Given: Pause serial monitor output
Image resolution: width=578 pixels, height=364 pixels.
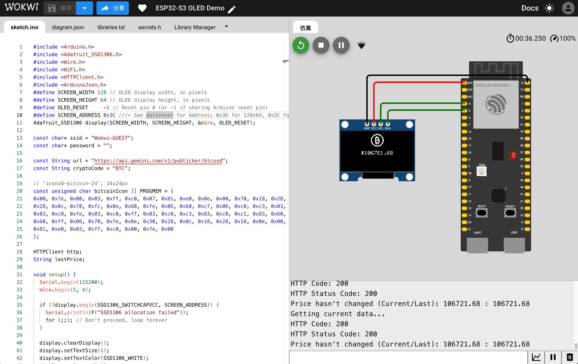Looking at the screenshot, I should click(x=553, y=357).
